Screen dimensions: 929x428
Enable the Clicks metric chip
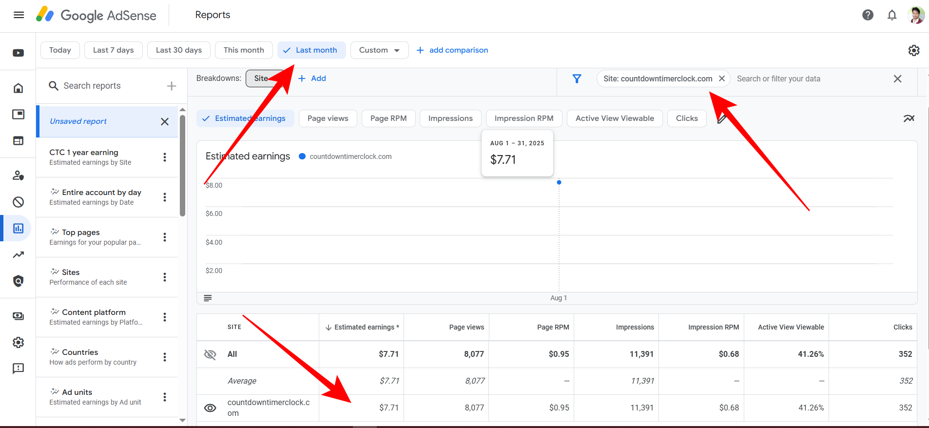(x=687, y=118)
